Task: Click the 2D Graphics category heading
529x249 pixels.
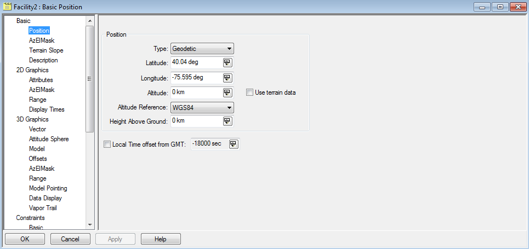Action: click(x=32, y=70)
